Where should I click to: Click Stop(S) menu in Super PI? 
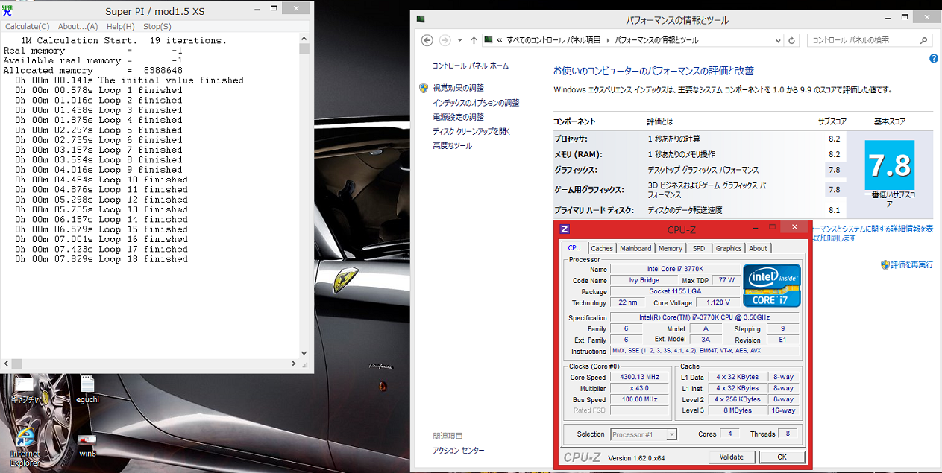157,26
